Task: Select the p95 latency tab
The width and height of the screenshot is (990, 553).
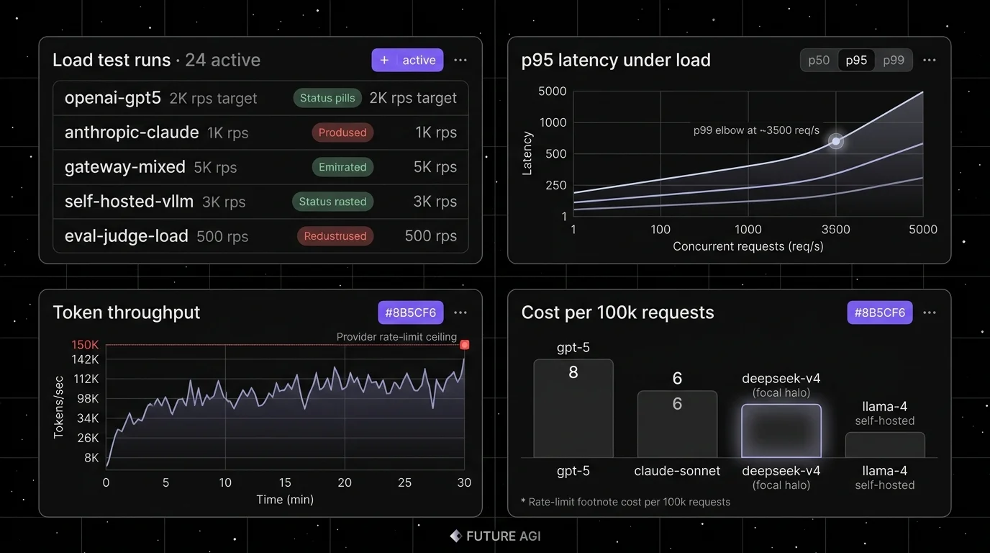Action: (x=856, y=60)
